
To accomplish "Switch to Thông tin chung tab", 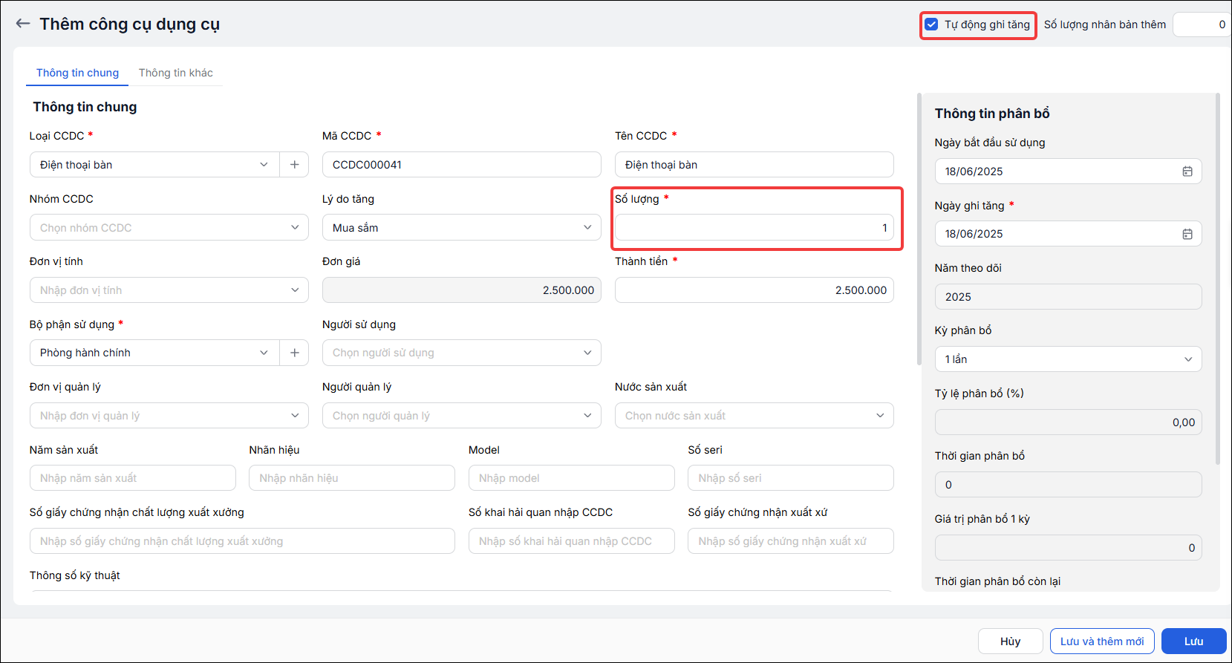I will click(77, 73).
